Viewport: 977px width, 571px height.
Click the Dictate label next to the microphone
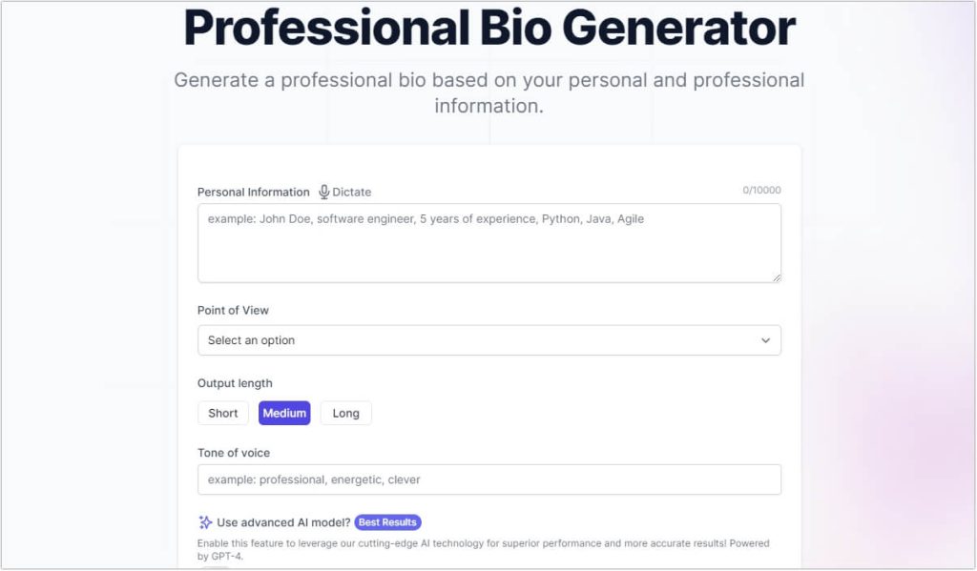tap(349, 192)
